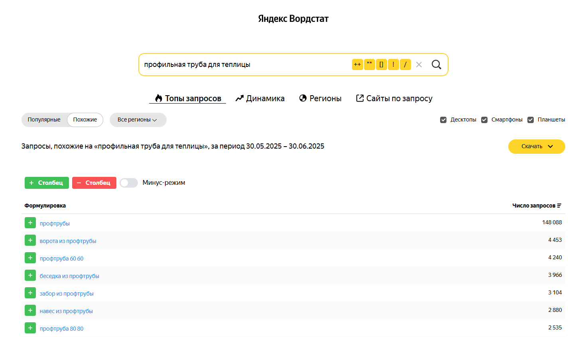Click the 3 966 request count
Screen dimensions: 586x337
(555, 275)
